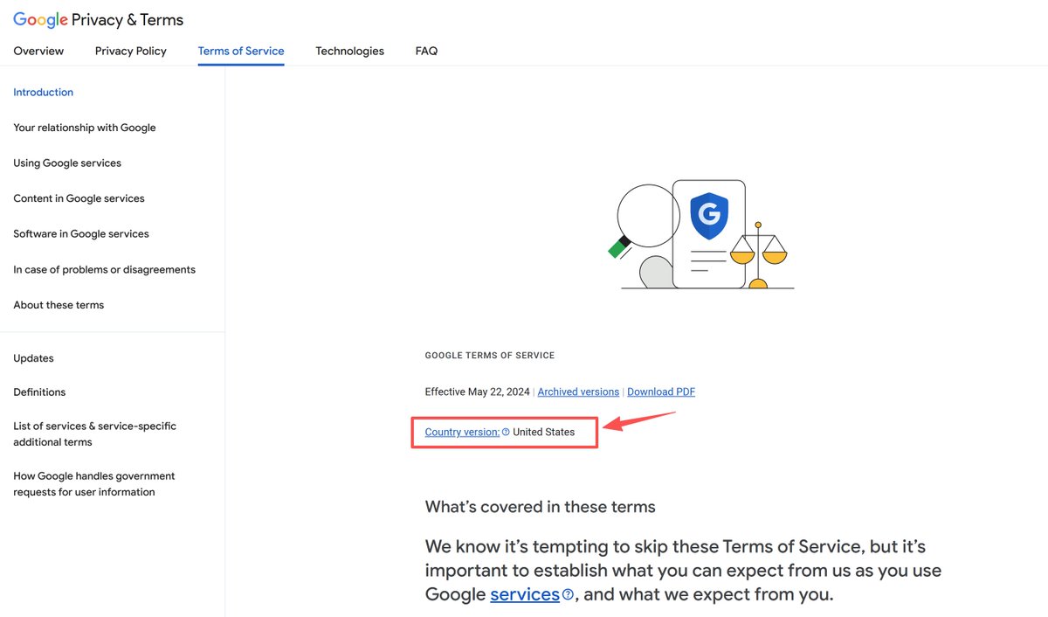Viewport: 1048px width, 617px height.
Task: Open List of services & service-specific additional terms
Action: 94,434
